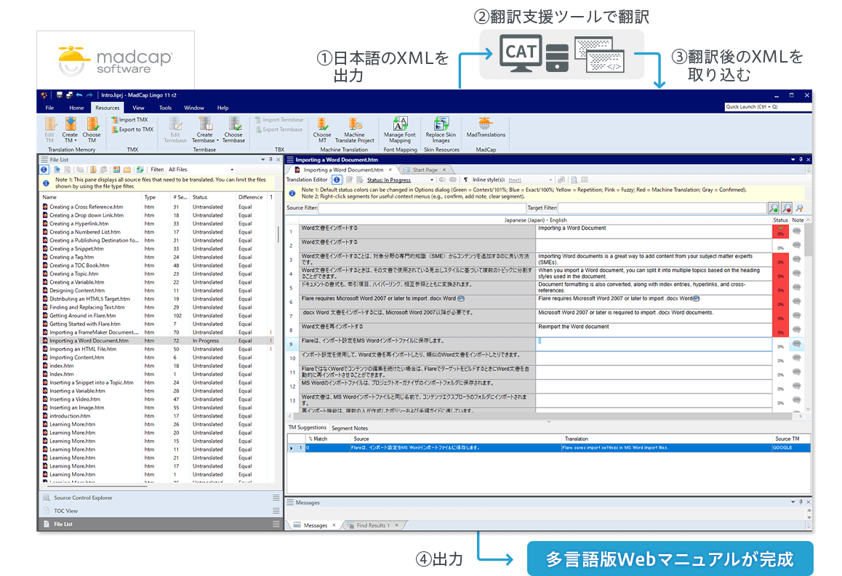Click the preview magnifier icon in Translation Editor toolbar
This screenshot has height=576, width=842.
coord(574,180)
